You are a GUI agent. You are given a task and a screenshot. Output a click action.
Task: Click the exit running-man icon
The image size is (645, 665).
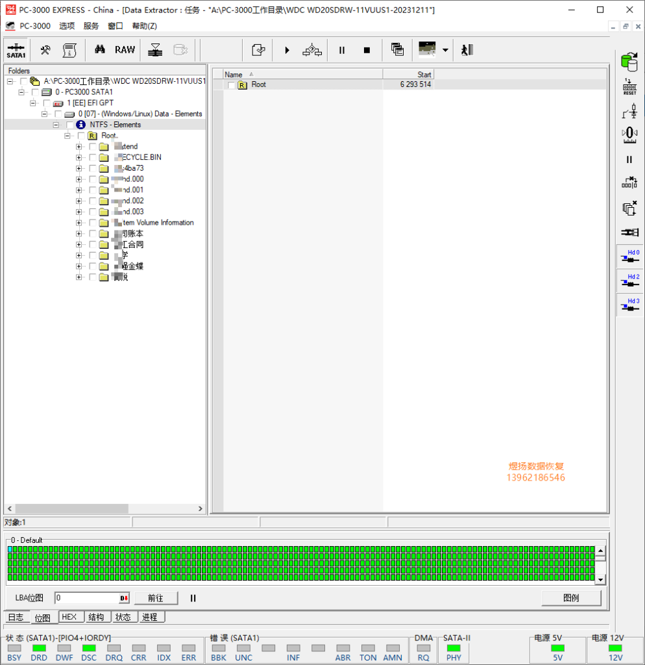(467, 50)
